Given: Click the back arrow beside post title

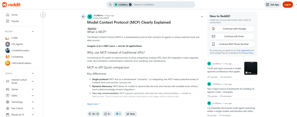Looking at the screenshot, I should click(x=83, y=17).
